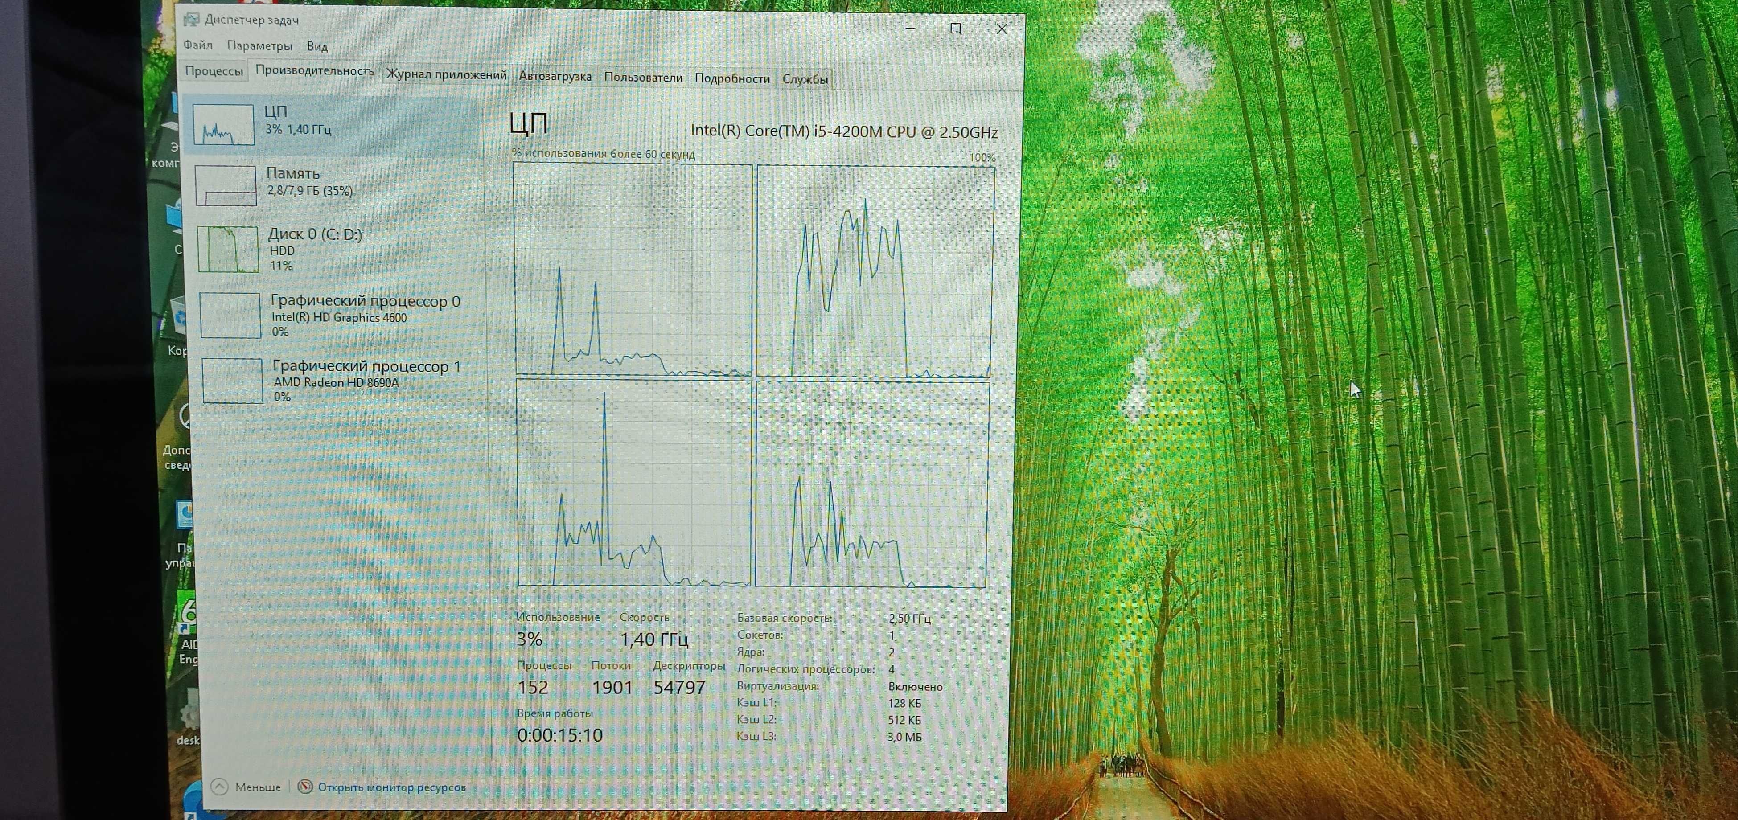The image size is (1738, 820).
Task: Click the Виртуализация value Включено
Action: (x=916, y=686)
